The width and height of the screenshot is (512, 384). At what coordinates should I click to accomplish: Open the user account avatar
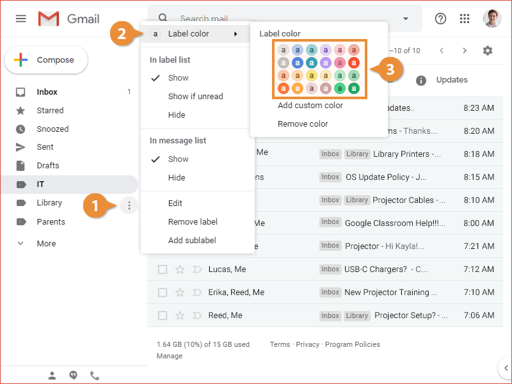[492, 19]
